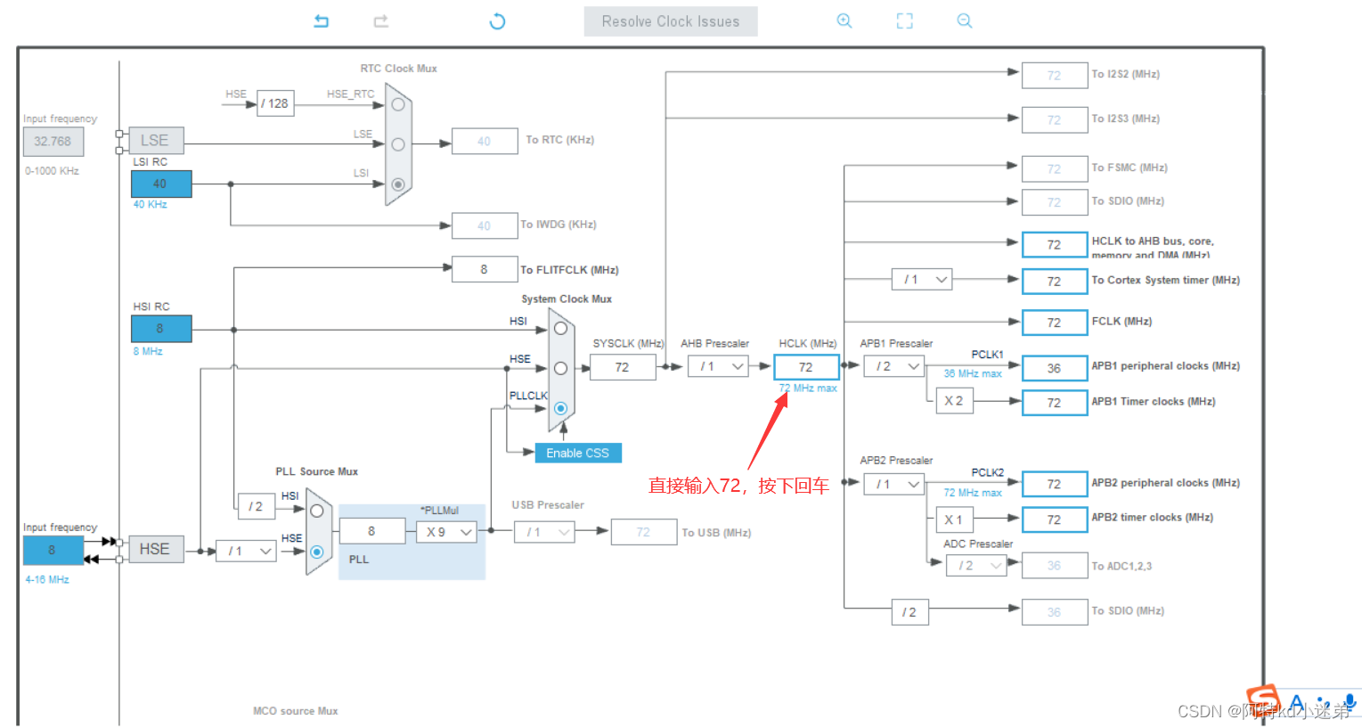Click APB2 peripheral clocks 72 box
The height and width of the screenshot is (728, 1362).
[1055, 484]
